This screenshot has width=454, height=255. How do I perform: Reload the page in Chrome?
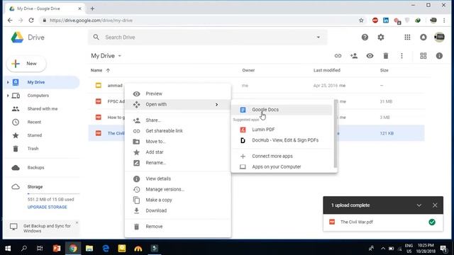(x=31, y=21)
